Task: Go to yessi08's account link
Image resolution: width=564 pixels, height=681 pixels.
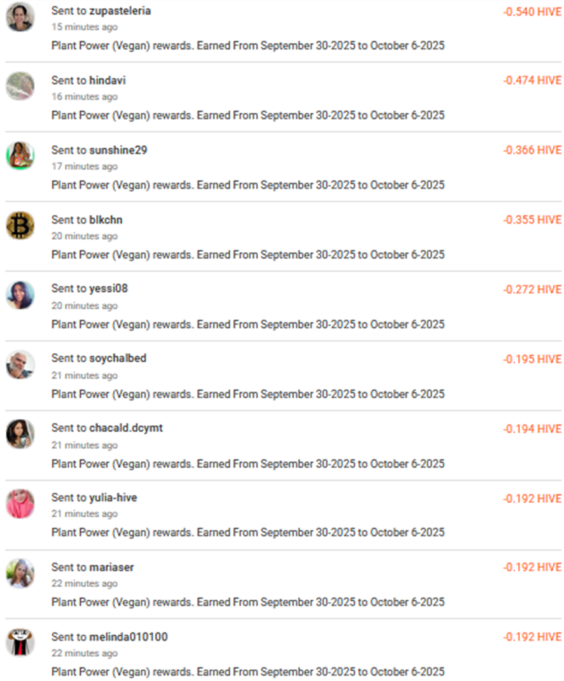Action: pos(108,288)
